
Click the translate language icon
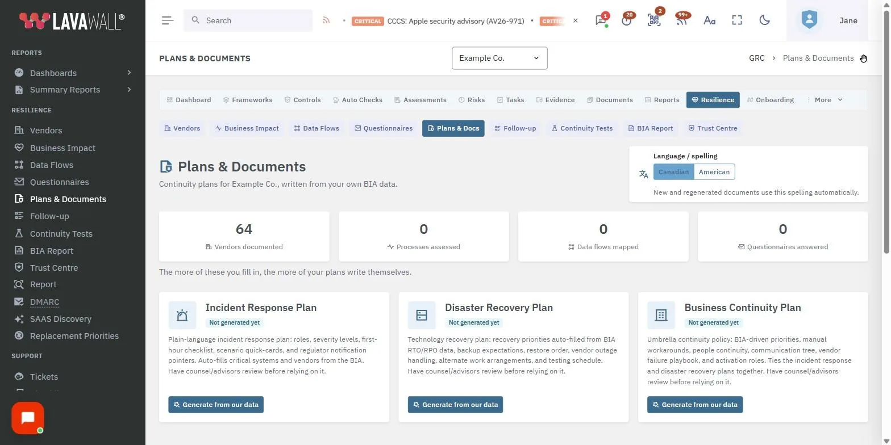[644, 174]
